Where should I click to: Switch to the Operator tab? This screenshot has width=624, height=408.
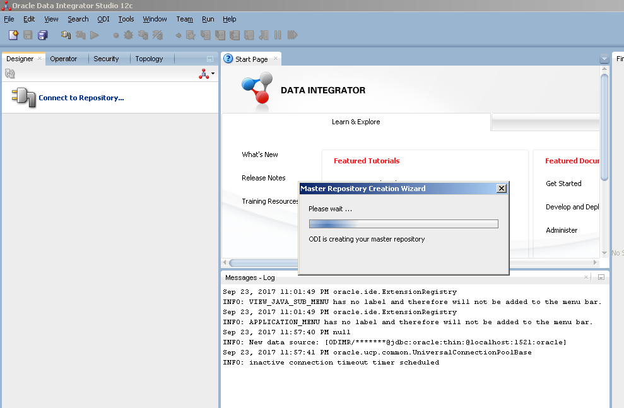point(65,58)
